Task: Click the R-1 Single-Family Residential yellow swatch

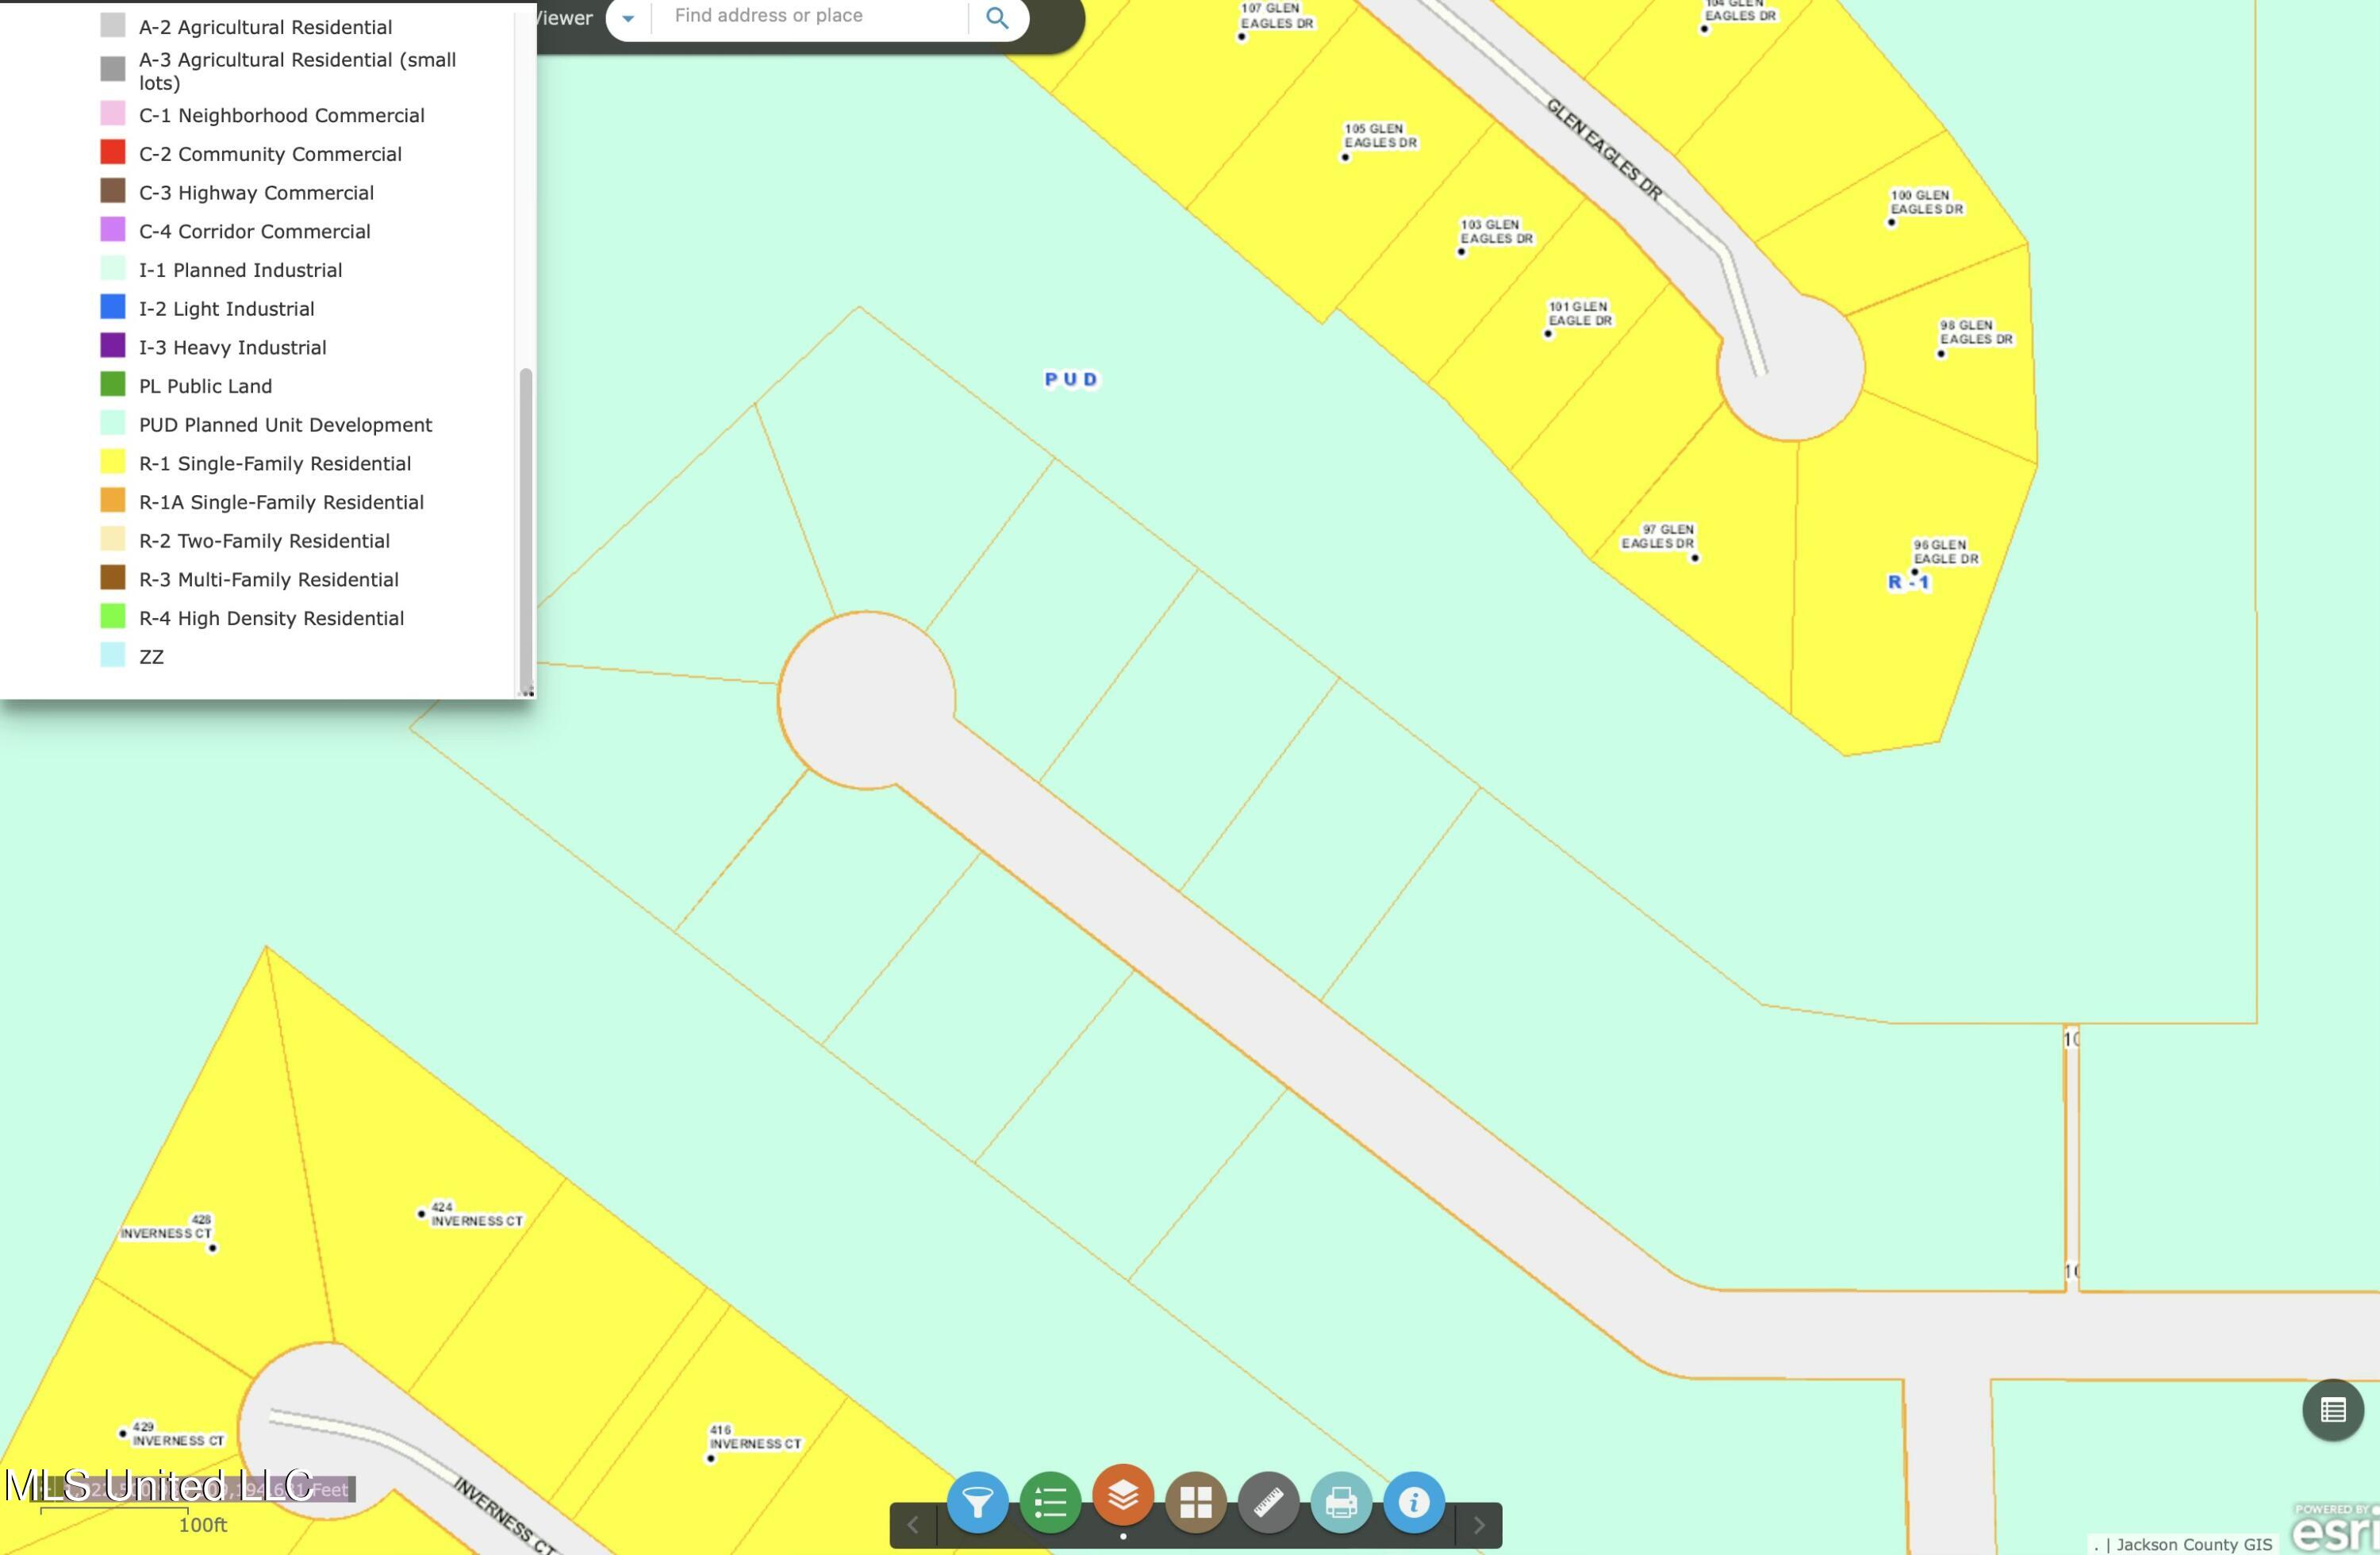Action: 113,462
